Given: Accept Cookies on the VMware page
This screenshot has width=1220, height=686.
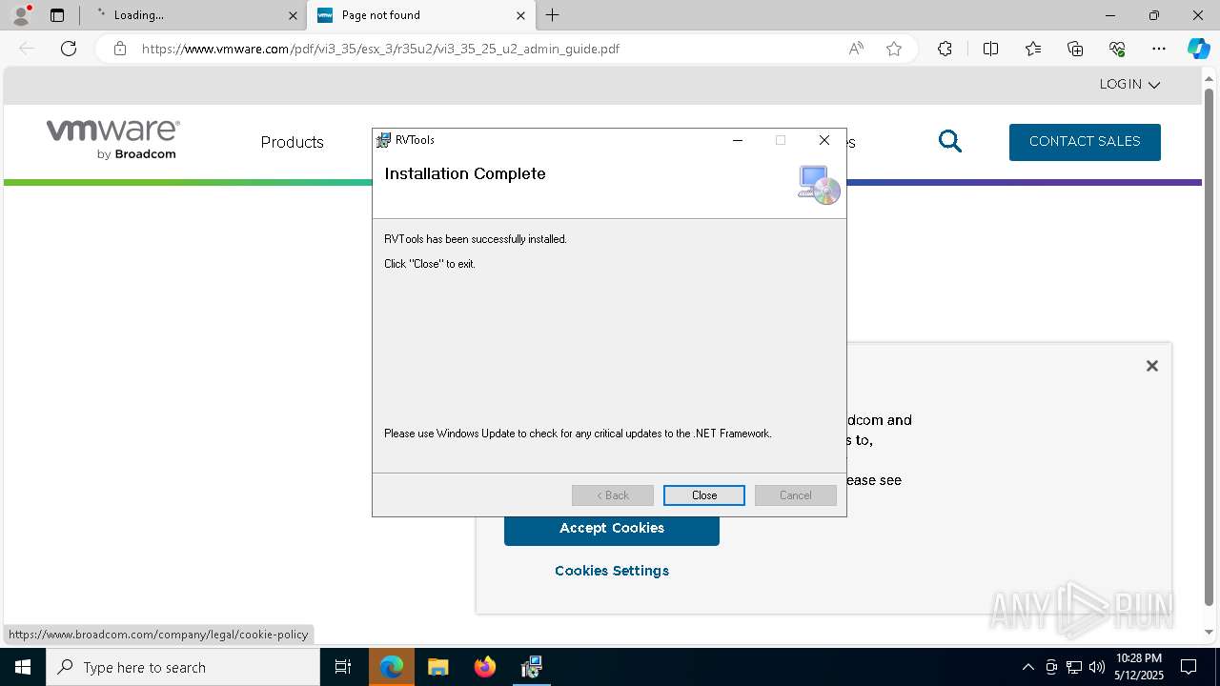Looking at the screenshot, I should (612, 528).
